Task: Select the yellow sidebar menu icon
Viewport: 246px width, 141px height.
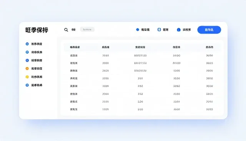Action: (x=27, y=77)
